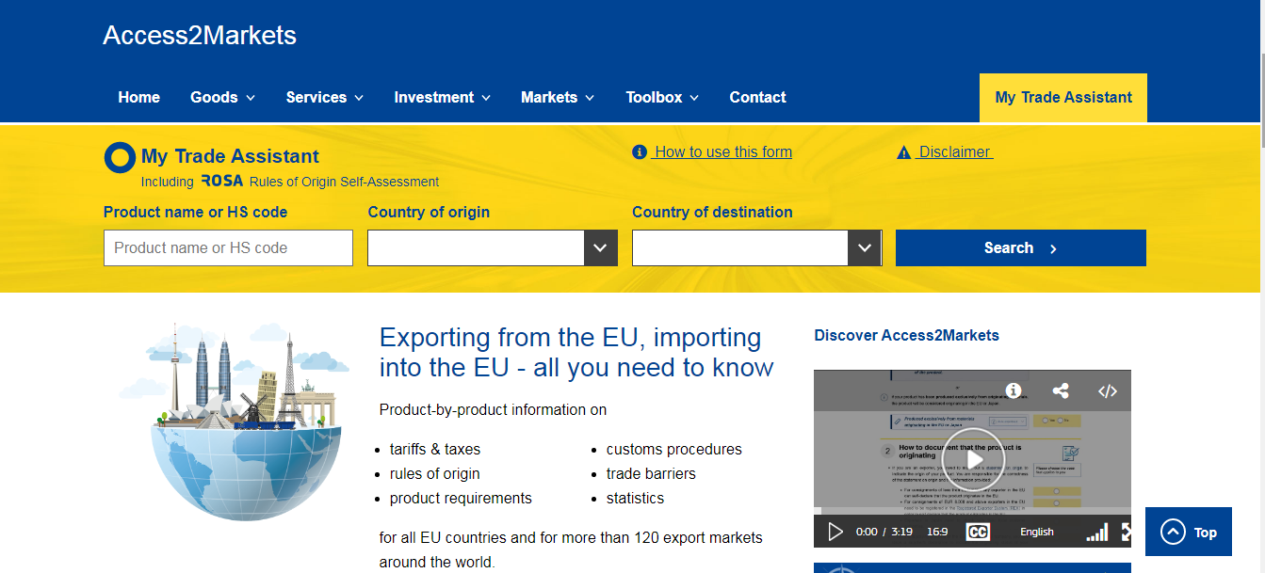Click the embed code icon on the video
This screenshot has width=1265, height=573.
pos(1108,391)
